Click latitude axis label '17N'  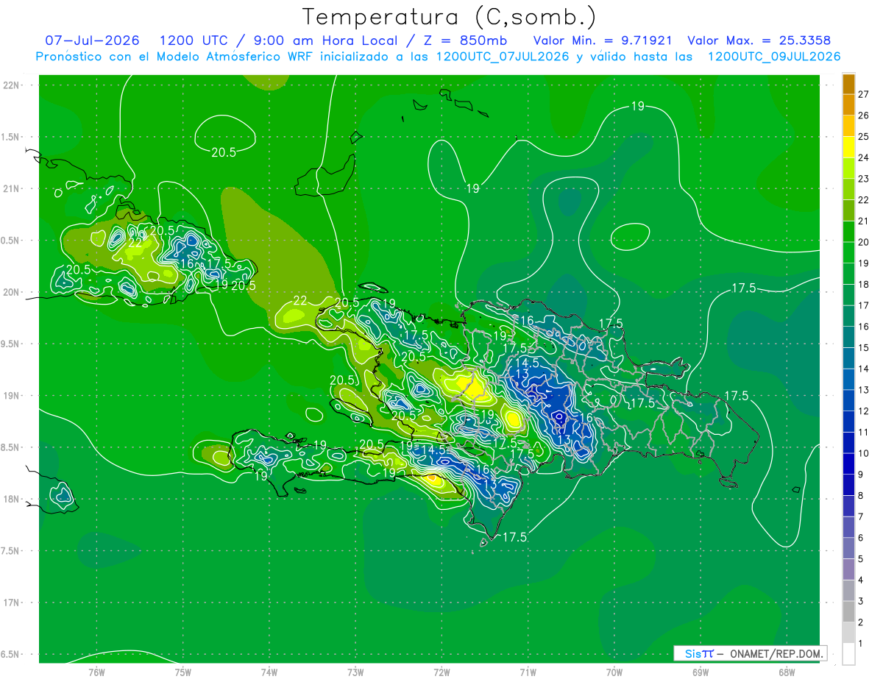(x=12, y=603)
